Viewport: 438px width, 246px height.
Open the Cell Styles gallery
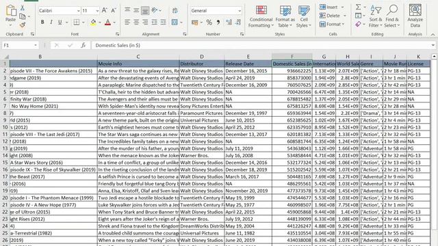[304, 16]
